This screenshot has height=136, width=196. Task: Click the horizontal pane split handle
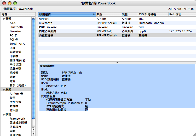117,63
